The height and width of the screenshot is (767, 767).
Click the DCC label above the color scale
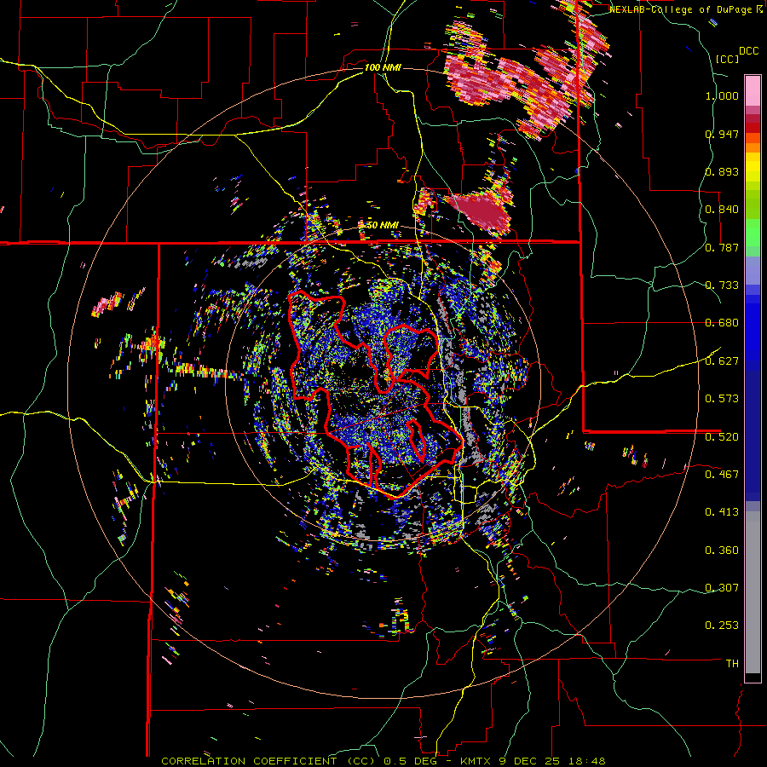(748, 51)
